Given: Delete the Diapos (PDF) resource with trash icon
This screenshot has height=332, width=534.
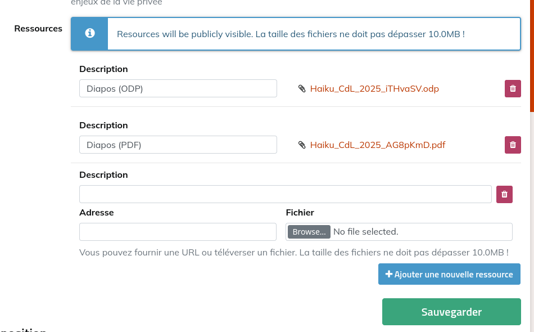Looking at the screenshot, I should click(513, 145).
